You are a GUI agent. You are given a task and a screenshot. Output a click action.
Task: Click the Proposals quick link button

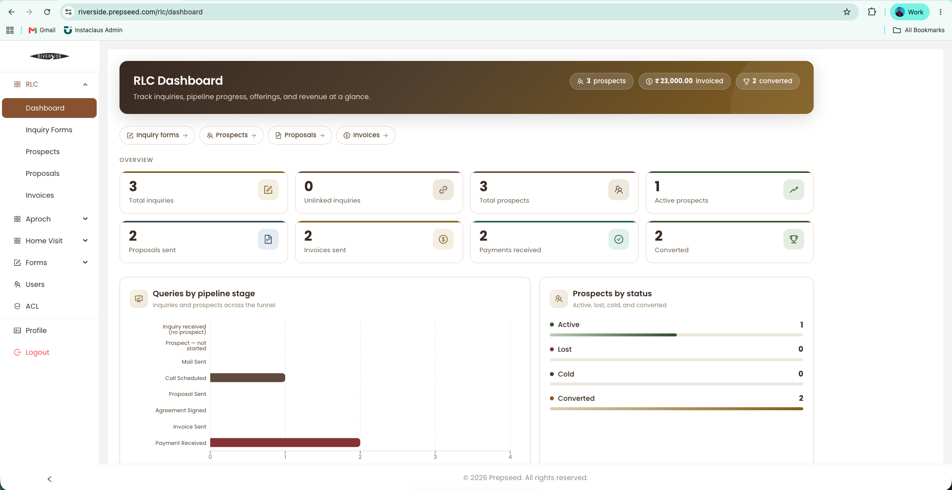300,135
